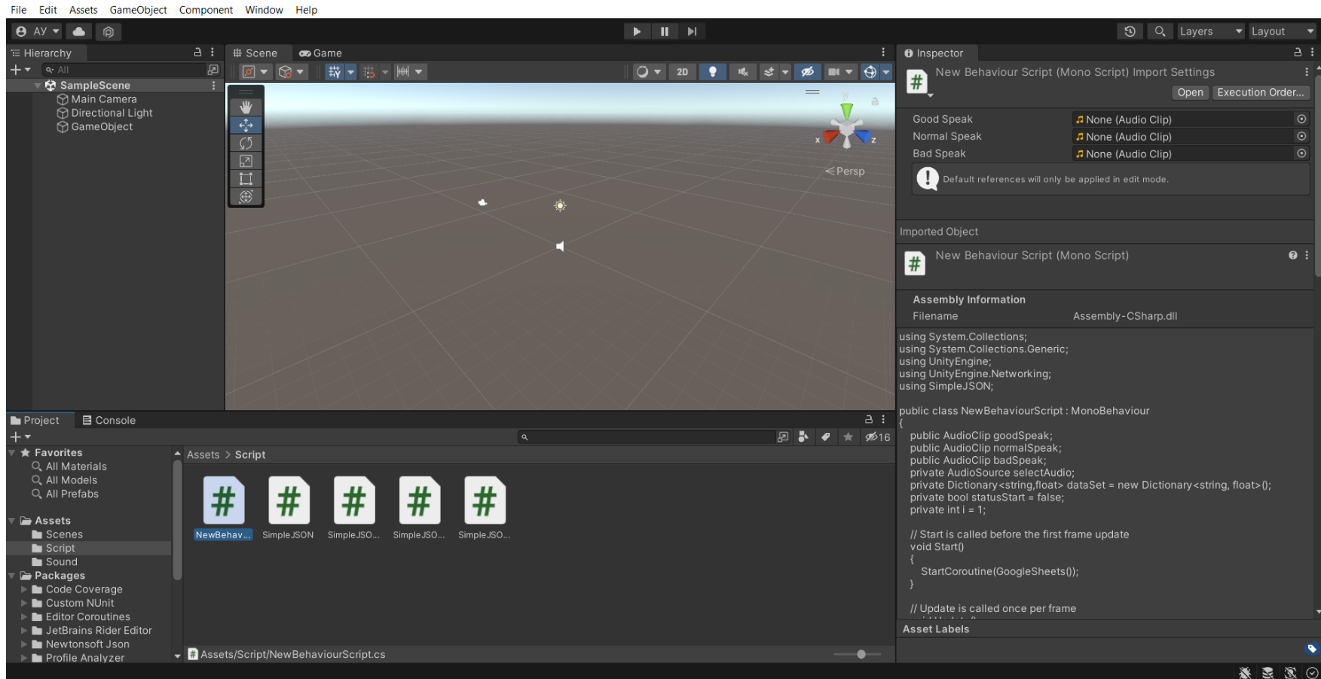Switch to the Console tab

pyautogui.click(x=109, y=420)
